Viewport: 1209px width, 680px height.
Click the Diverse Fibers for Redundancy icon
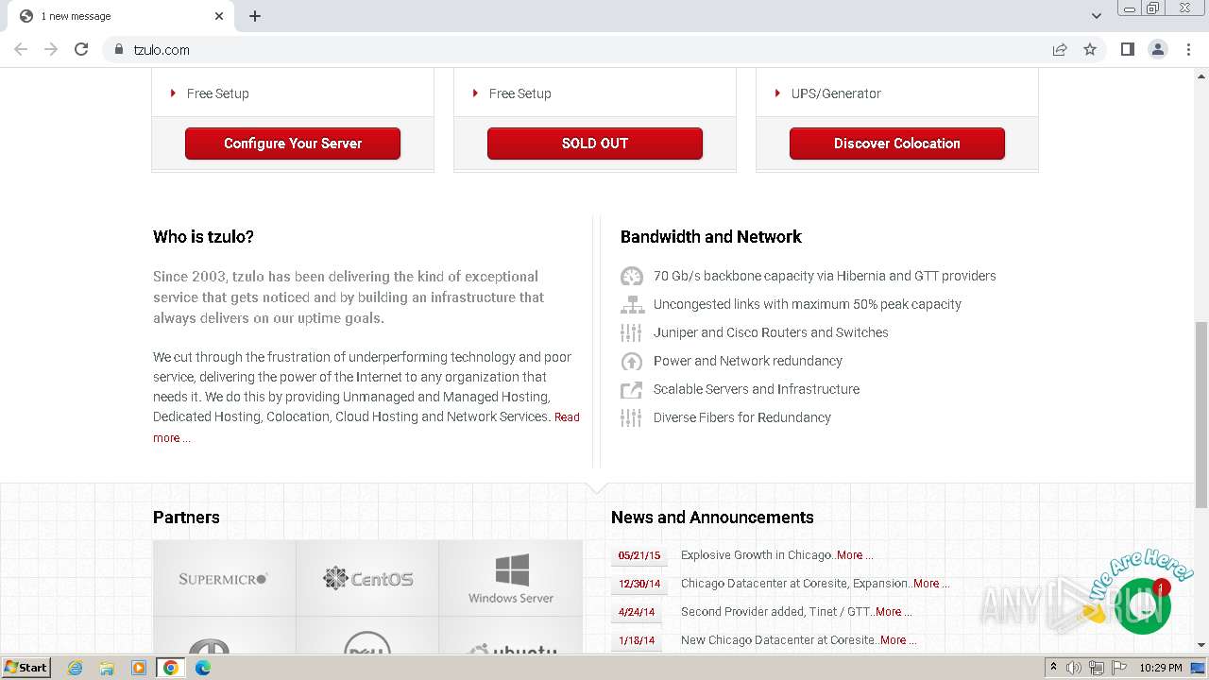pyautogui.click(x=631, y=417)
